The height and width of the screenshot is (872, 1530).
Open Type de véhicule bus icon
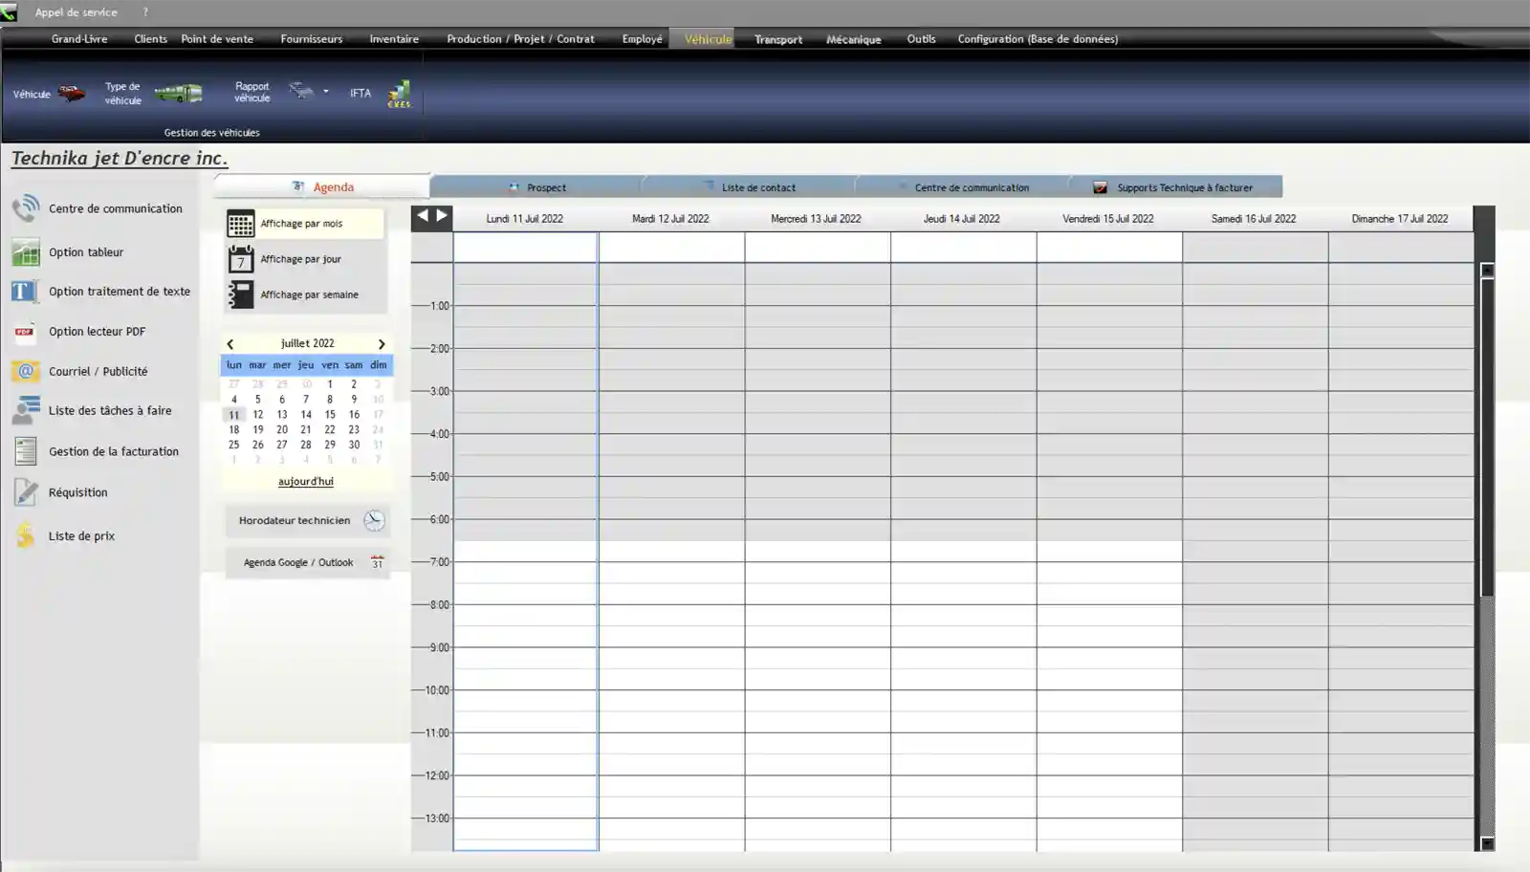click(x=178, y=93)
